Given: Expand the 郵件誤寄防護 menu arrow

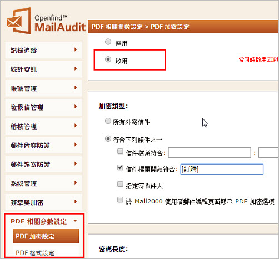Looking at the screenshot, I should [76, 163].
